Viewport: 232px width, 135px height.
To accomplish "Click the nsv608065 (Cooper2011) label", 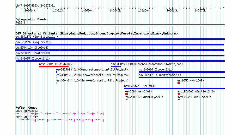I will coord(33,58).
